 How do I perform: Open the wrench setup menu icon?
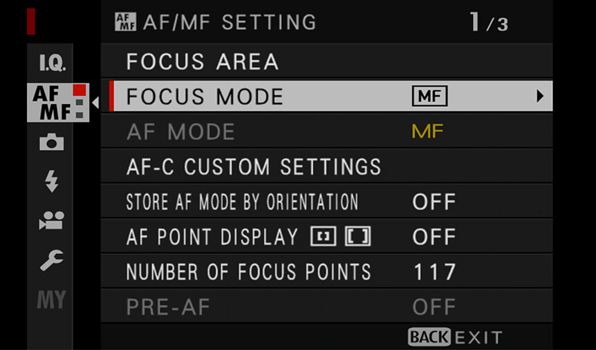point(51,260)
